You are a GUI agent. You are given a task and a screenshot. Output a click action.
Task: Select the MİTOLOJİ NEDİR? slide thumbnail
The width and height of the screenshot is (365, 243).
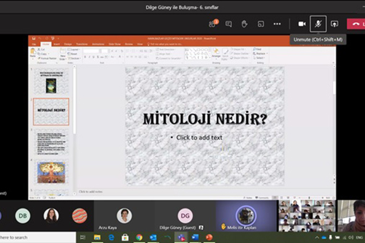click(51, 112)
